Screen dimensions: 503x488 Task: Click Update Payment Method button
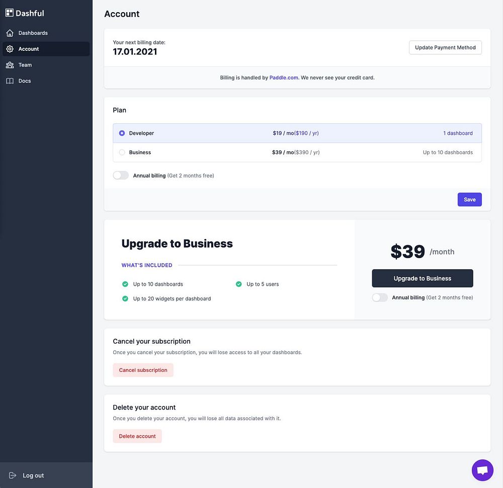click(445, 47)
